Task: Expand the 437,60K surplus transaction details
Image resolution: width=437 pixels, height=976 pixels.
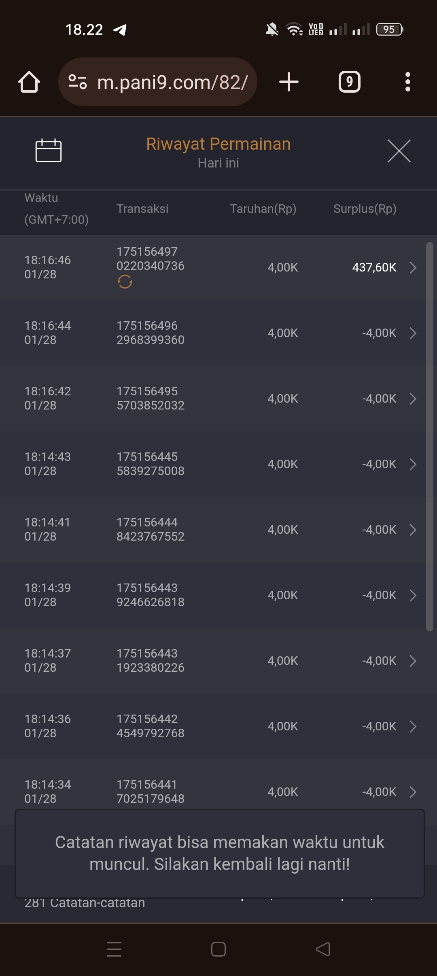Action: pos(413,267)
